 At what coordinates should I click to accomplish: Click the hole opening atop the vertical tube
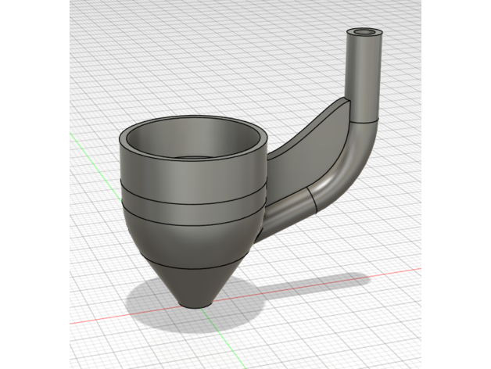pyautogui.click(x=366, y=33)
